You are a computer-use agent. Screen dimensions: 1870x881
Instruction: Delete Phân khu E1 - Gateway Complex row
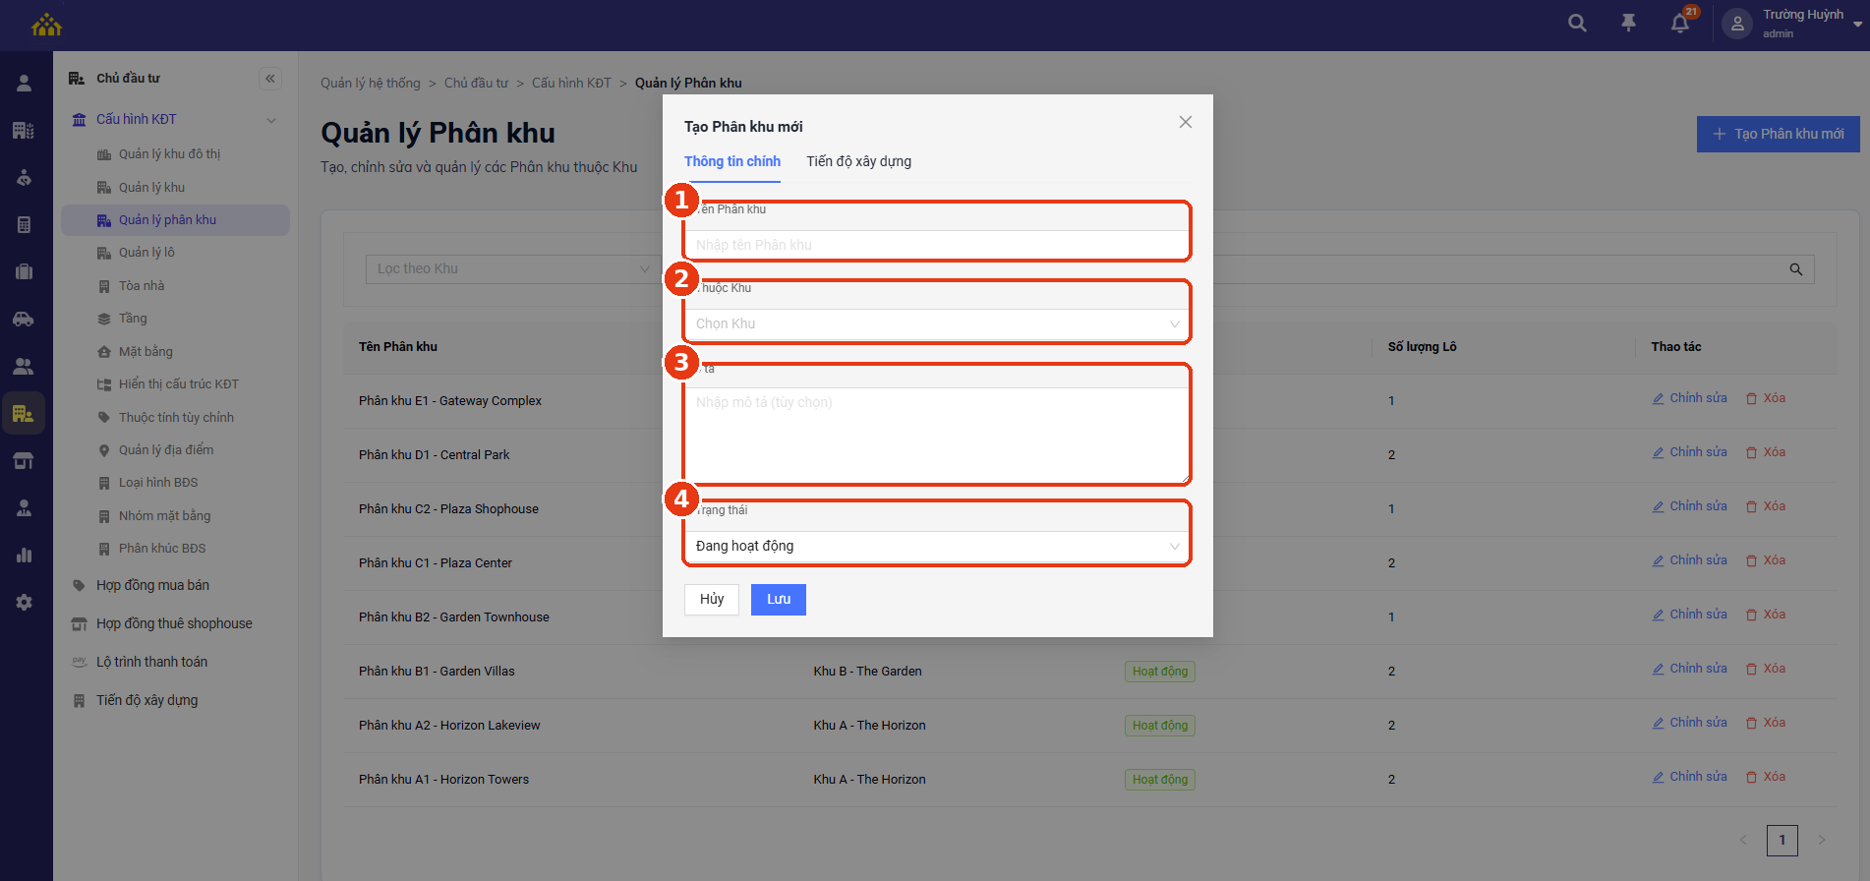click(1766, 398)
